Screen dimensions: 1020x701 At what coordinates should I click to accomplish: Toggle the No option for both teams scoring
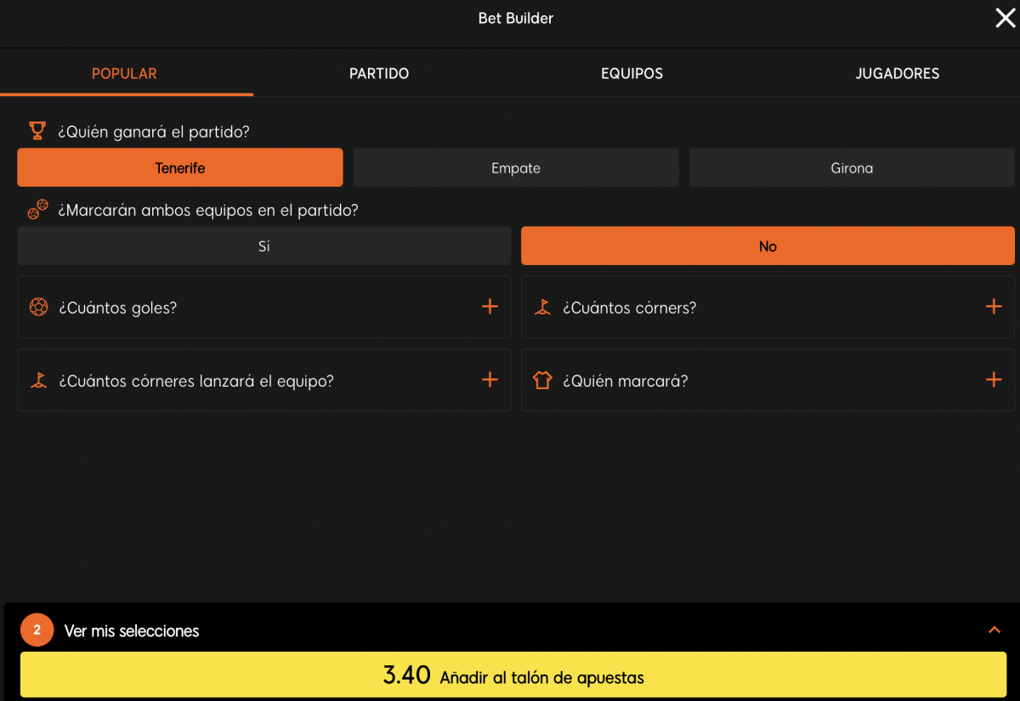point(768,246)
